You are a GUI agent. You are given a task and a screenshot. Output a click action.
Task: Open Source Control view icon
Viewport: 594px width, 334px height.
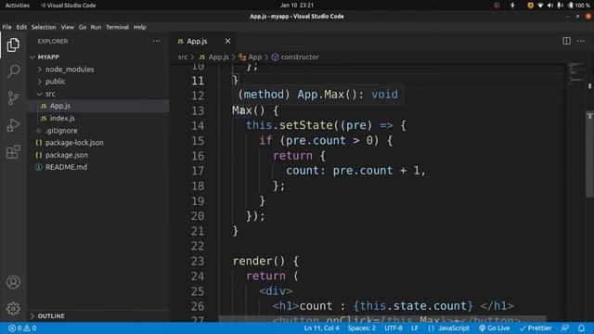pos(13,98)
